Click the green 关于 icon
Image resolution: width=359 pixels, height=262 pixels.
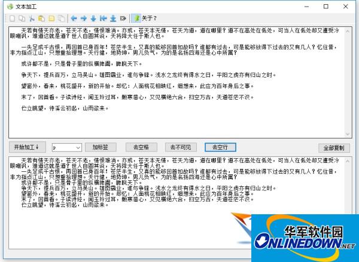coord(136,19)
